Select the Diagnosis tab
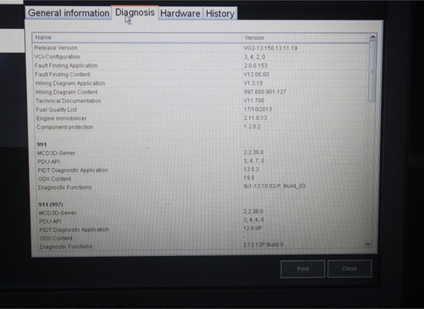Screen dimensions: 424x309 [x=134, y=13]
